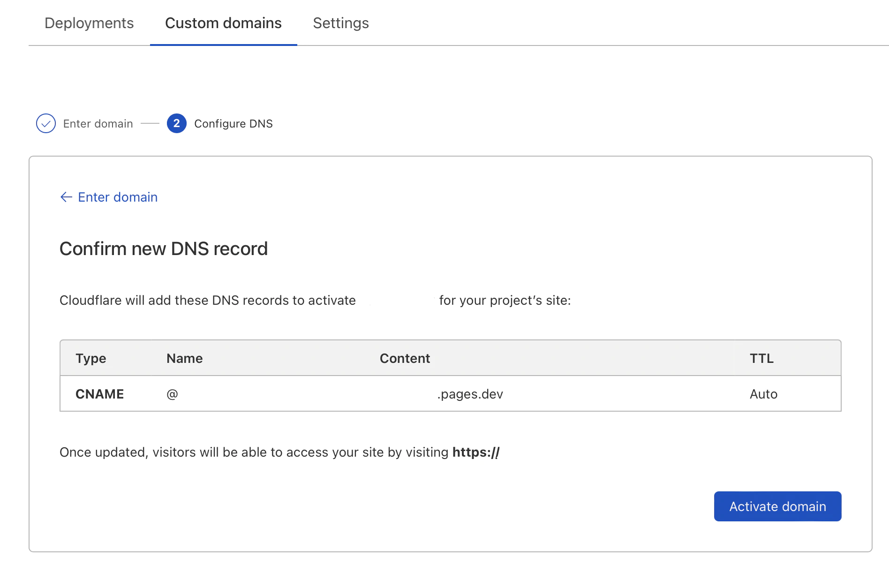
Task: Select the Custom domains tab
Action: (x=223, y=23)
